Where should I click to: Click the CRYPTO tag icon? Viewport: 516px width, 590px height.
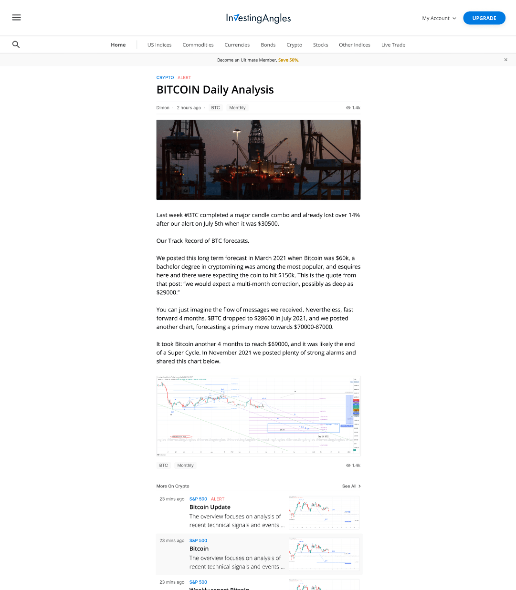click(165, 77)
